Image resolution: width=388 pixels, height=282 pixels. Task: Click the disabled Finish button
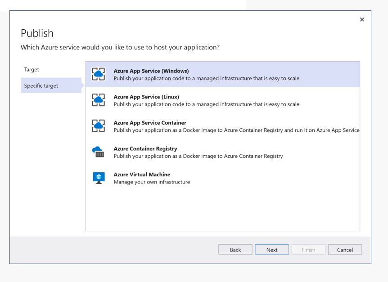308,249
